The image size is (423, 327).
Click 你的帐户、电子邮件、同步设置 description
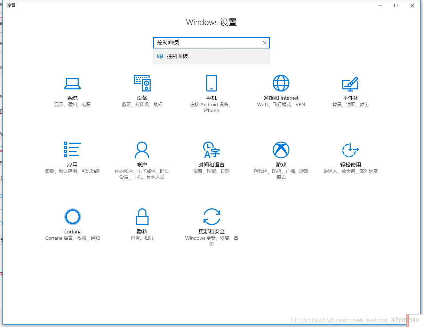tap(142, 174)
